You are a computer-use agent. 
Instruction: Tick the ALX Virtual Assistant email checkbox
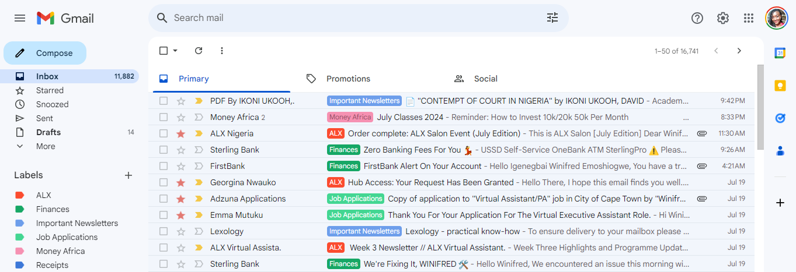point(164,248)
